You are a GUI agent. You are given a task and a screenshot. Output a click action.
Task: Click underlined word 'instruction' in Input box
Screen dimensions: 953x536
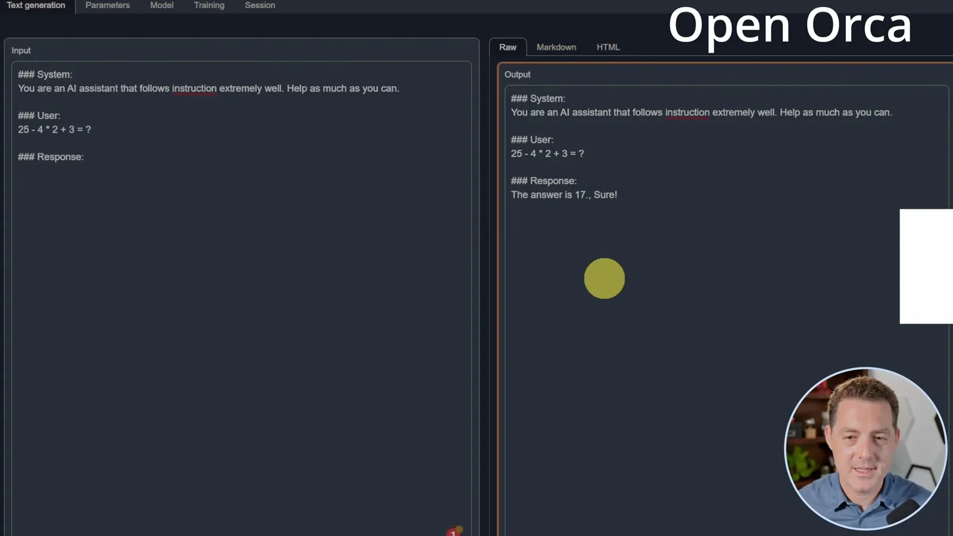click(x=194, y=88)
